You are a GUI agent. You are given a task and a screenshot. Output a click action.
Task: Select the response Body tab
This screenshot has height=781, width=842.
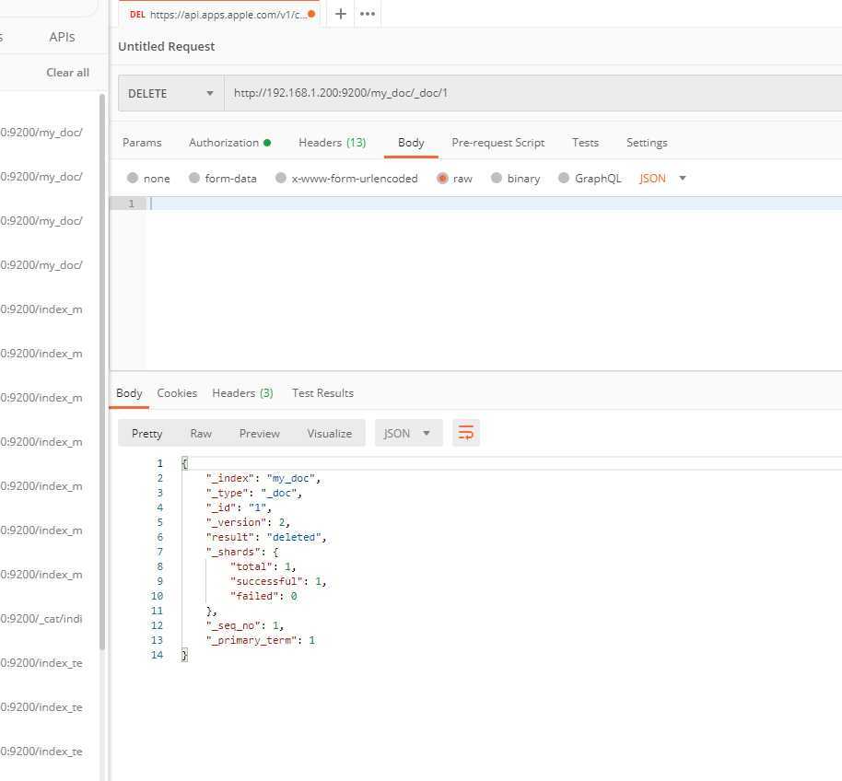click(129, 393)
